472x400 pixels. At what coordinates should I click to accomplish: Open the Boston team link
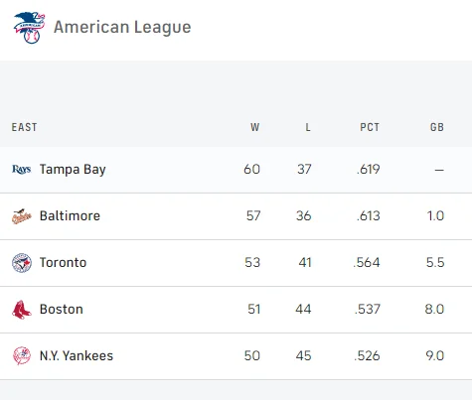[x=62, y=309]
